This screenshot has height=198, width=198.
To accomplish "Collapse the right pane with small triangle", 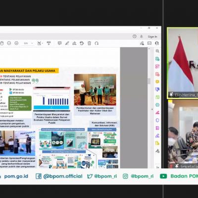I will click(x=152, y=109).
